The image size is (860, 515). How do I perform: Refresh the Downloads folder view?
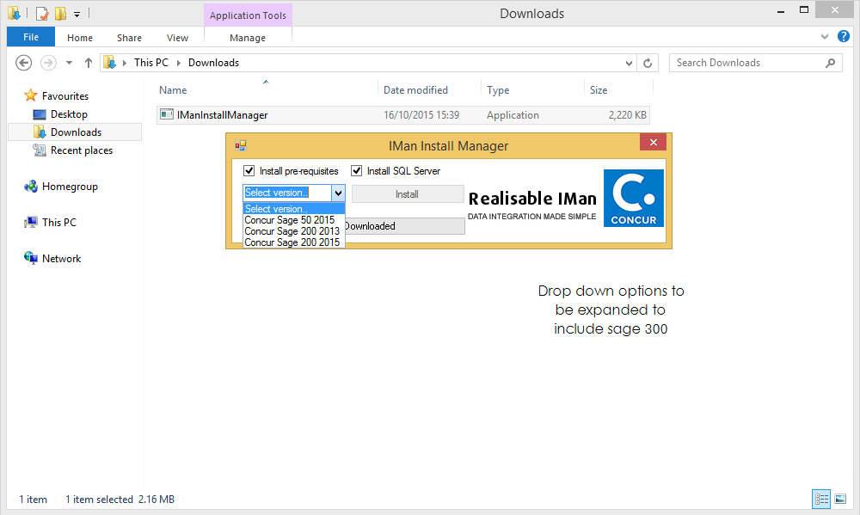coord(648,63)
